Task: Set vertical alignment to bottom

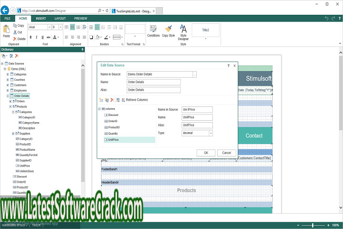Action: 78,27
